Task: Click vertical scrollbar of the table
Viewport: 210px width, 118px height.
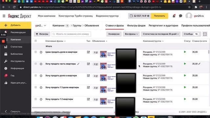Action: click(209, 52)
